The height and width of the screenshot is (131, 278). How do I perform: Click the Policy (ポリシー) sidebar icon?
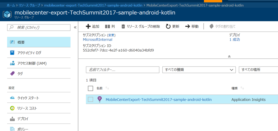click(12, 129)
